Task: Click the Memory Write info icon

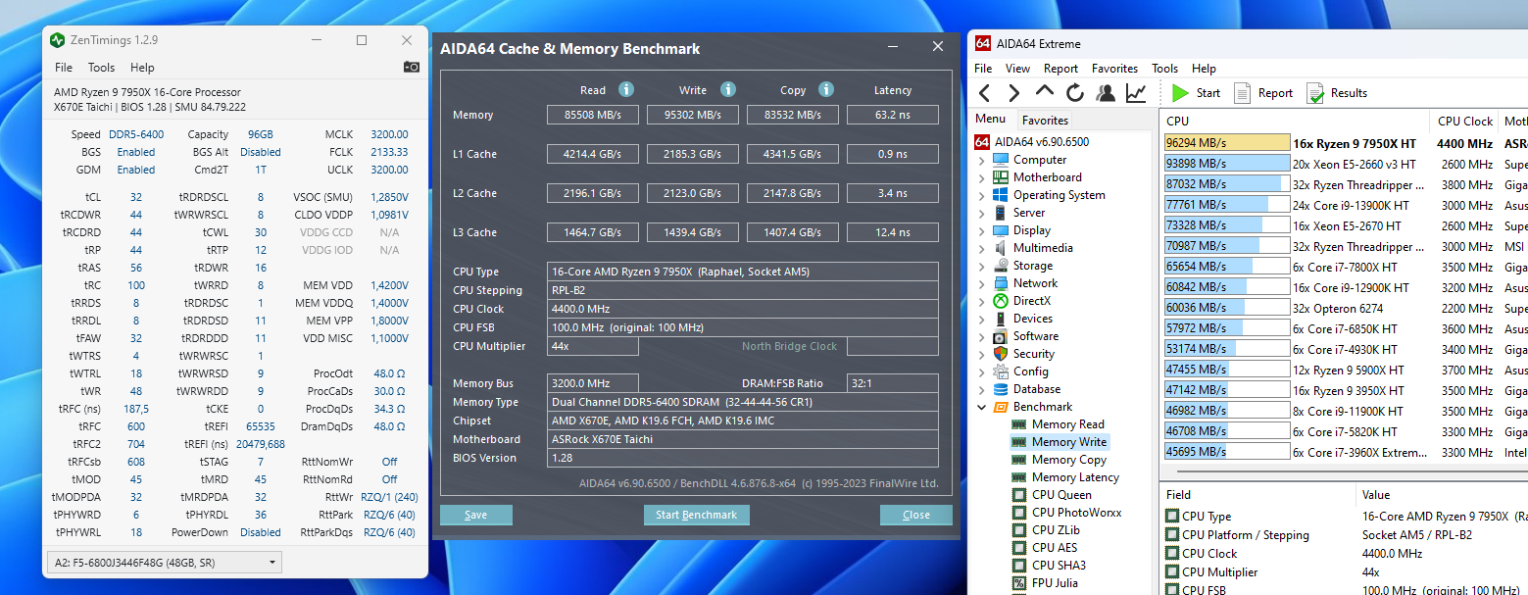Action: click(728, 89)
